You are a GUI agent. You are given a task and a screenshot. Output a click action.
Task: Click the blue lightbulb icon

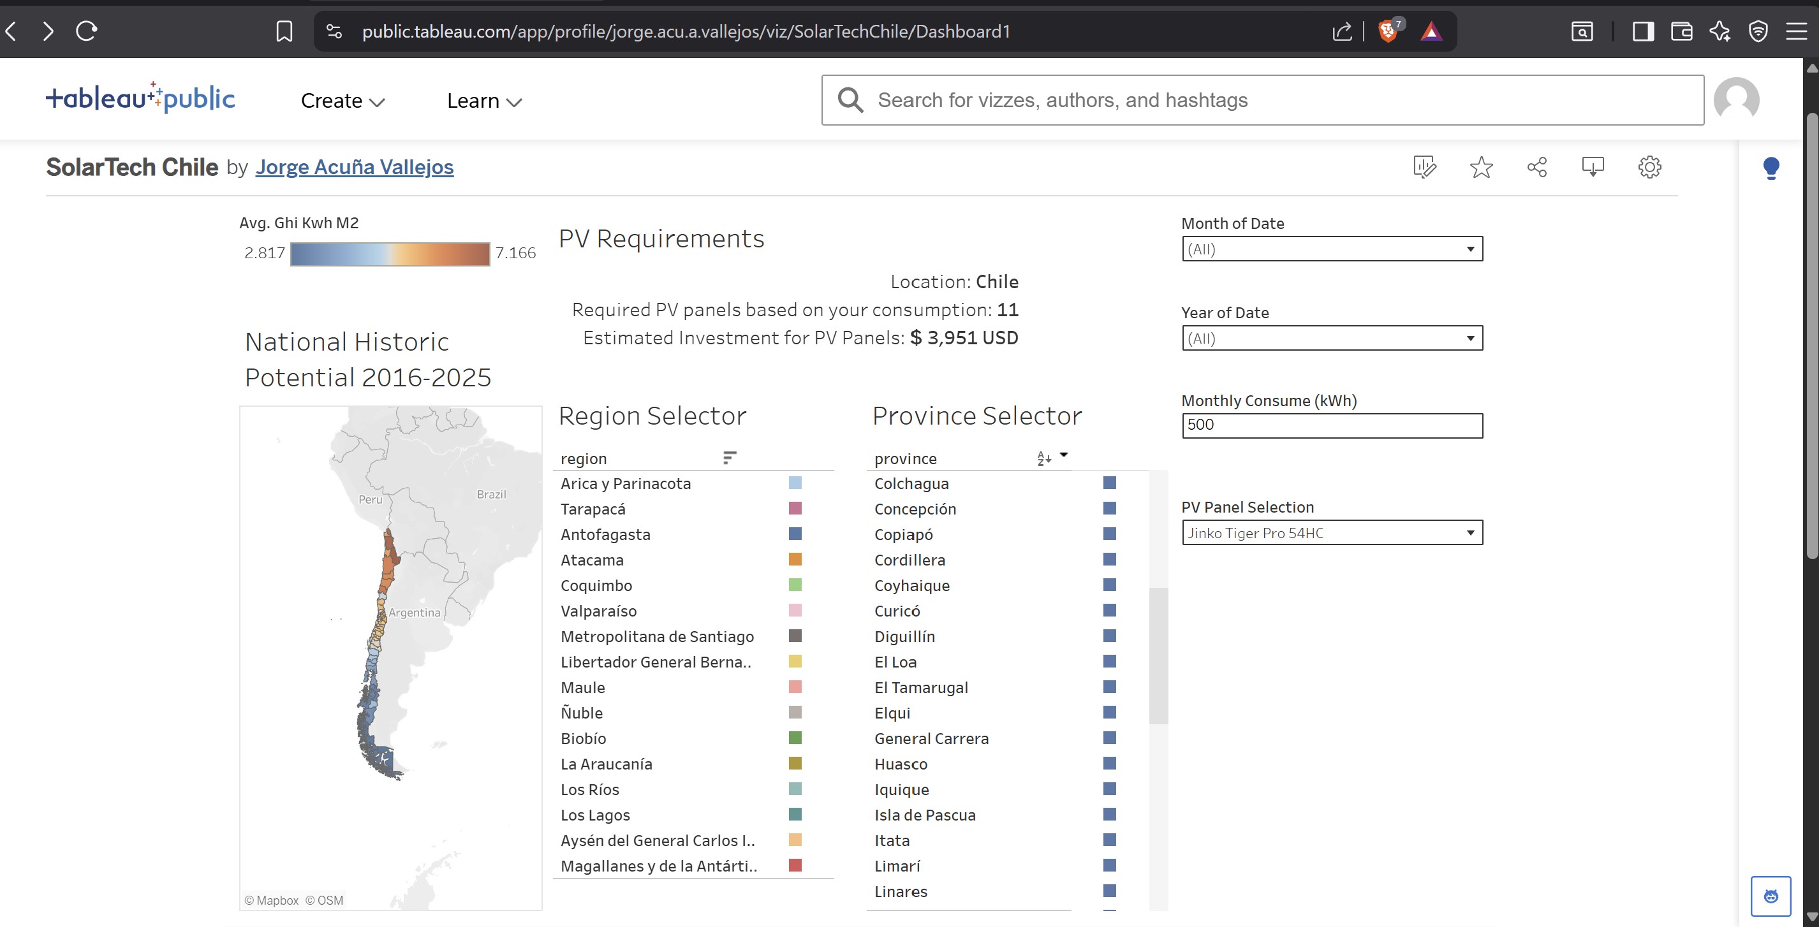point(1771,168)
